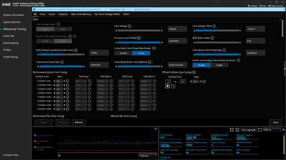286x160 pixels.
Task: Adjust the AVX2 Voltage Guardband Scale Factor slider
Action: (61, 55)
